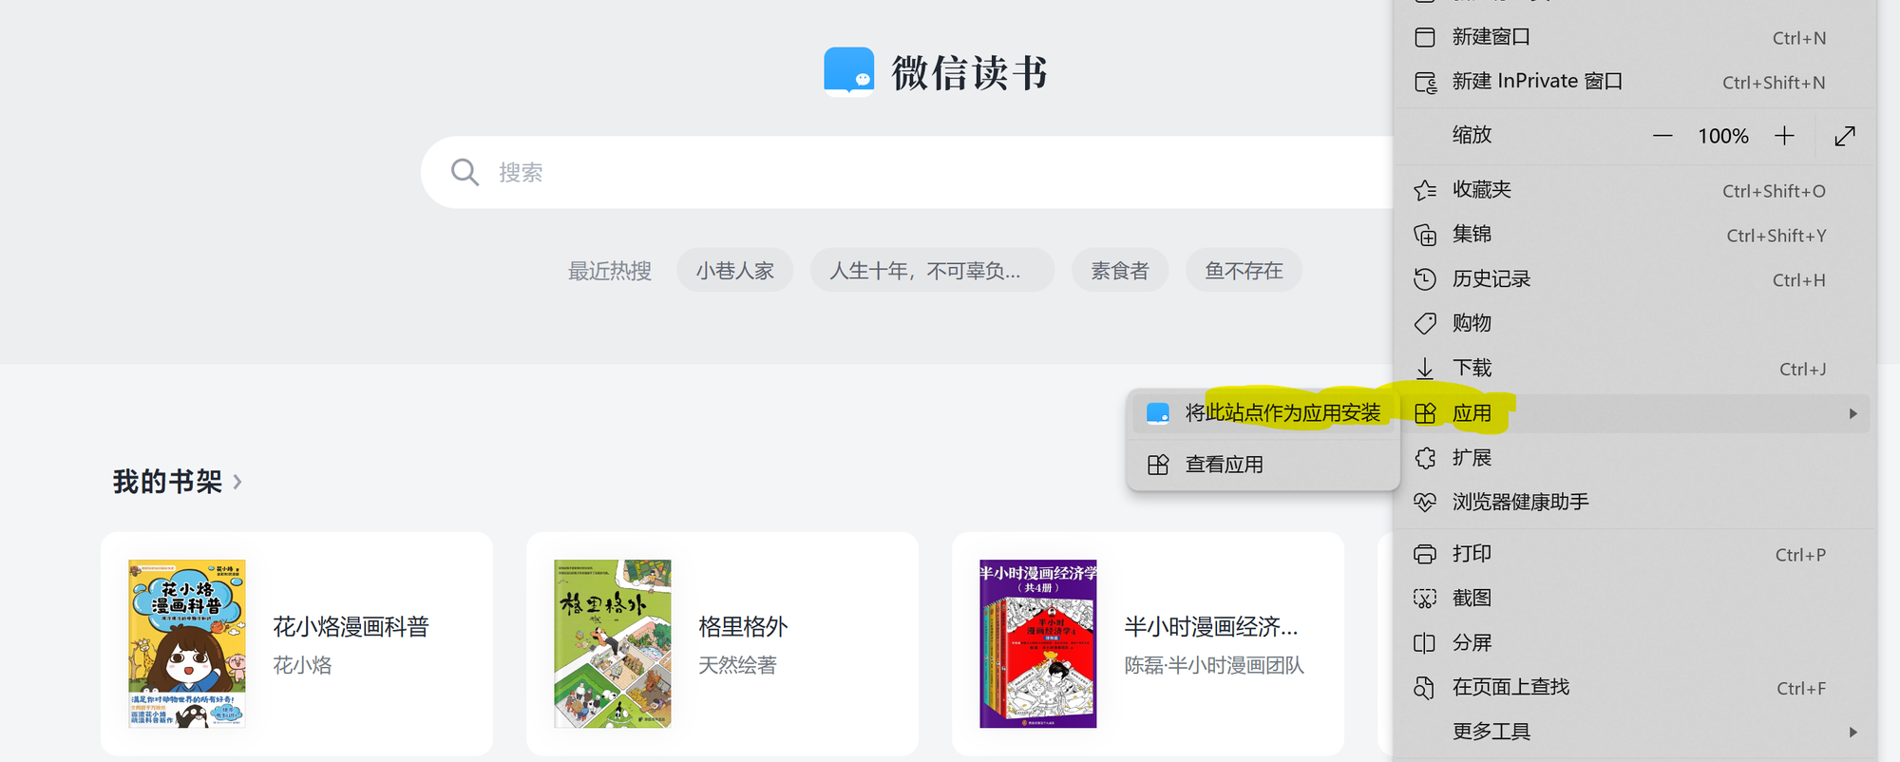
Task: Open the 格里格外 book cover thumbnail
Action: click(613, 643)
